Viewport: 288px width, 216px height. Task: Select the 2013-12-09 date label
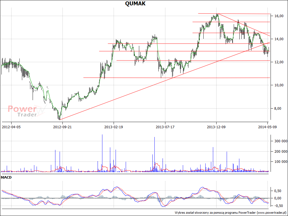pyautogui.click(x=216, y=127)
